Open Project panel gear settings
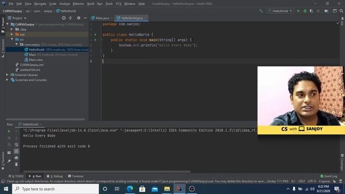The width and height of the screenshot is (345, 194). pyautogui.click(x=79, y=18)
